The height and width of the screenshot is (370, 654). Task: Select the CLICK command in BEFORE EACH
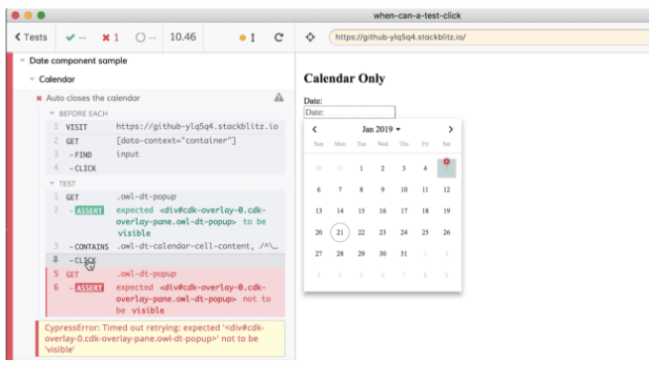[165, 168]
